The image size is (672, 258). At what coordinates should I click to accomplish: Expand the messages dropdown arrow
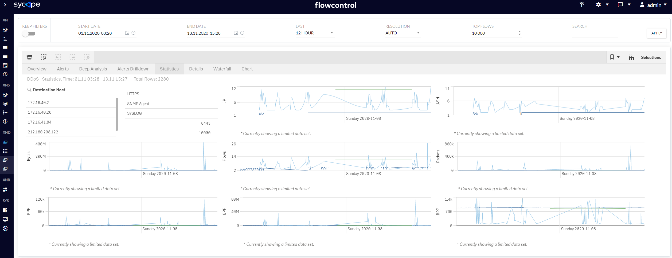point(629,5)
